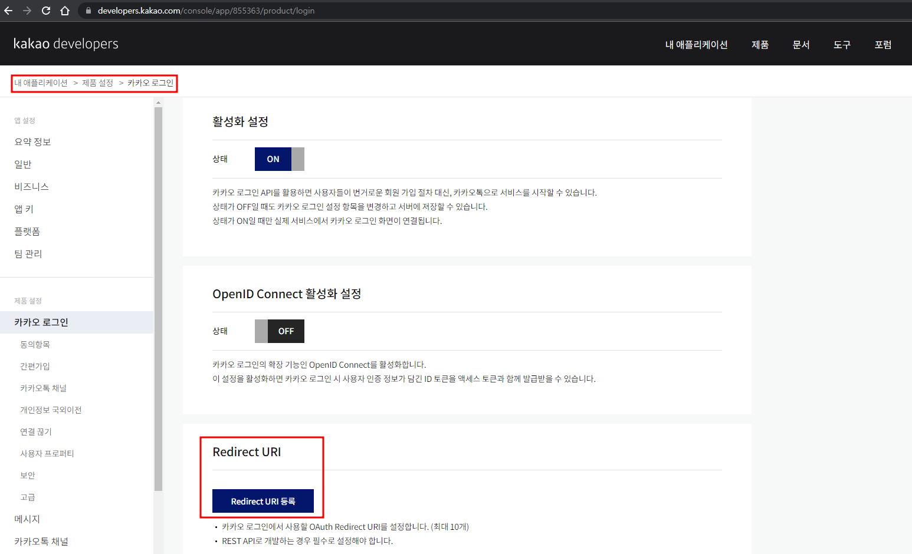Open 앱 키 sidebar item
Image resolution: width=912 pixels, height=554 pixels.
pos(24,209)
